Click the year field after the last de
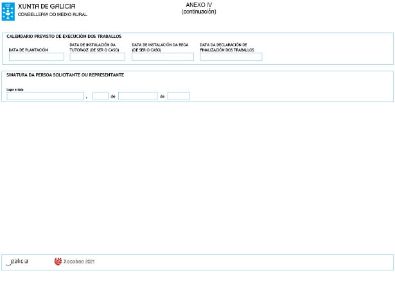This screenshot has width=395, height=282. click(178, 96)
